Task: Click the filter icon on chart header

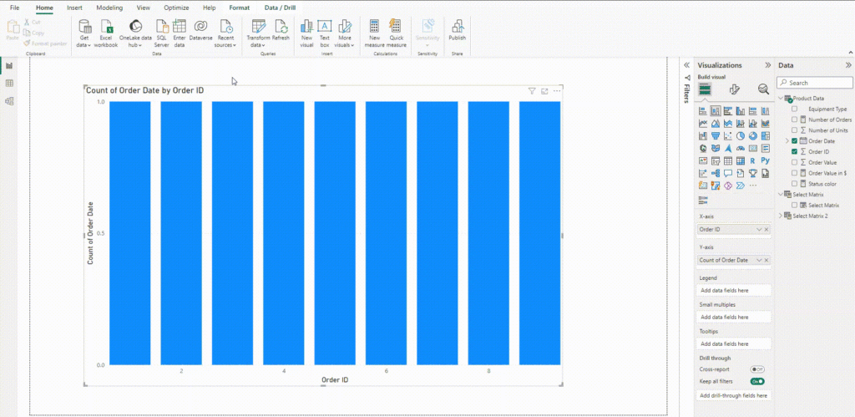Action: tap(532, 91)
